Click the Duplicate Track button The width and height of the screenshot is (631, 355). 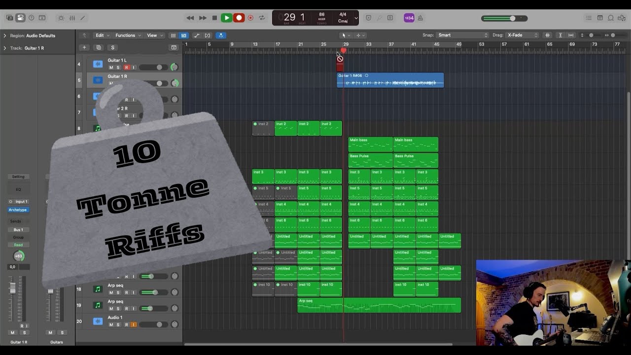coord(99,47)
